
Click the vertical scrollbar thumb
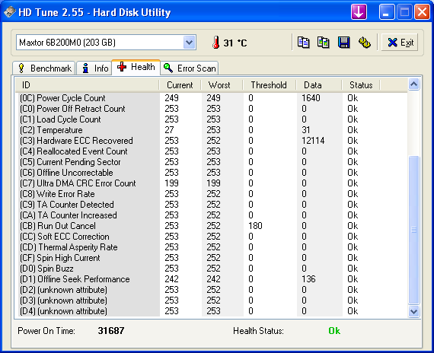(x=413, y=231)
